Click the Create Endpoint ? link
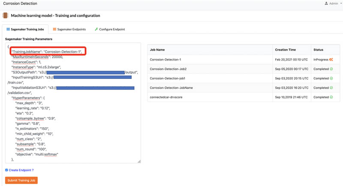Viewport: 343px width, 186px height. [x=21, y=170]
